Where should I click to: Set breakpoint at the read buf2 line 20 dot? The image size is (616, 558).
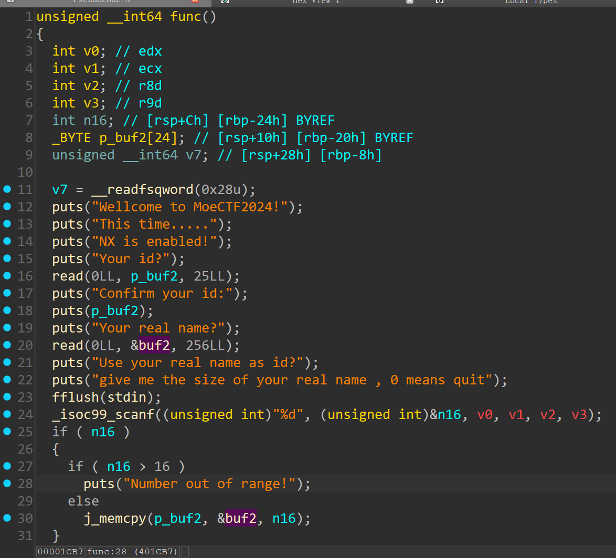coord(7,345)
